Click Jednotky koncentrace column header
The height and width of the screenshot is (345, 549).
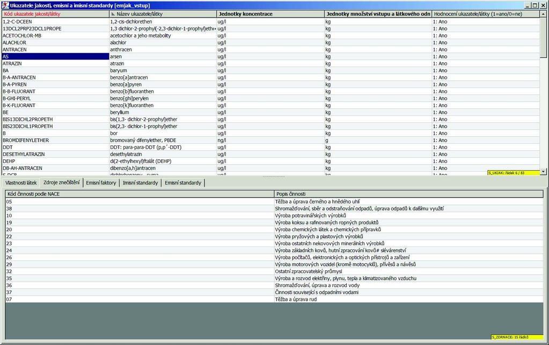[x=270, y=14]
